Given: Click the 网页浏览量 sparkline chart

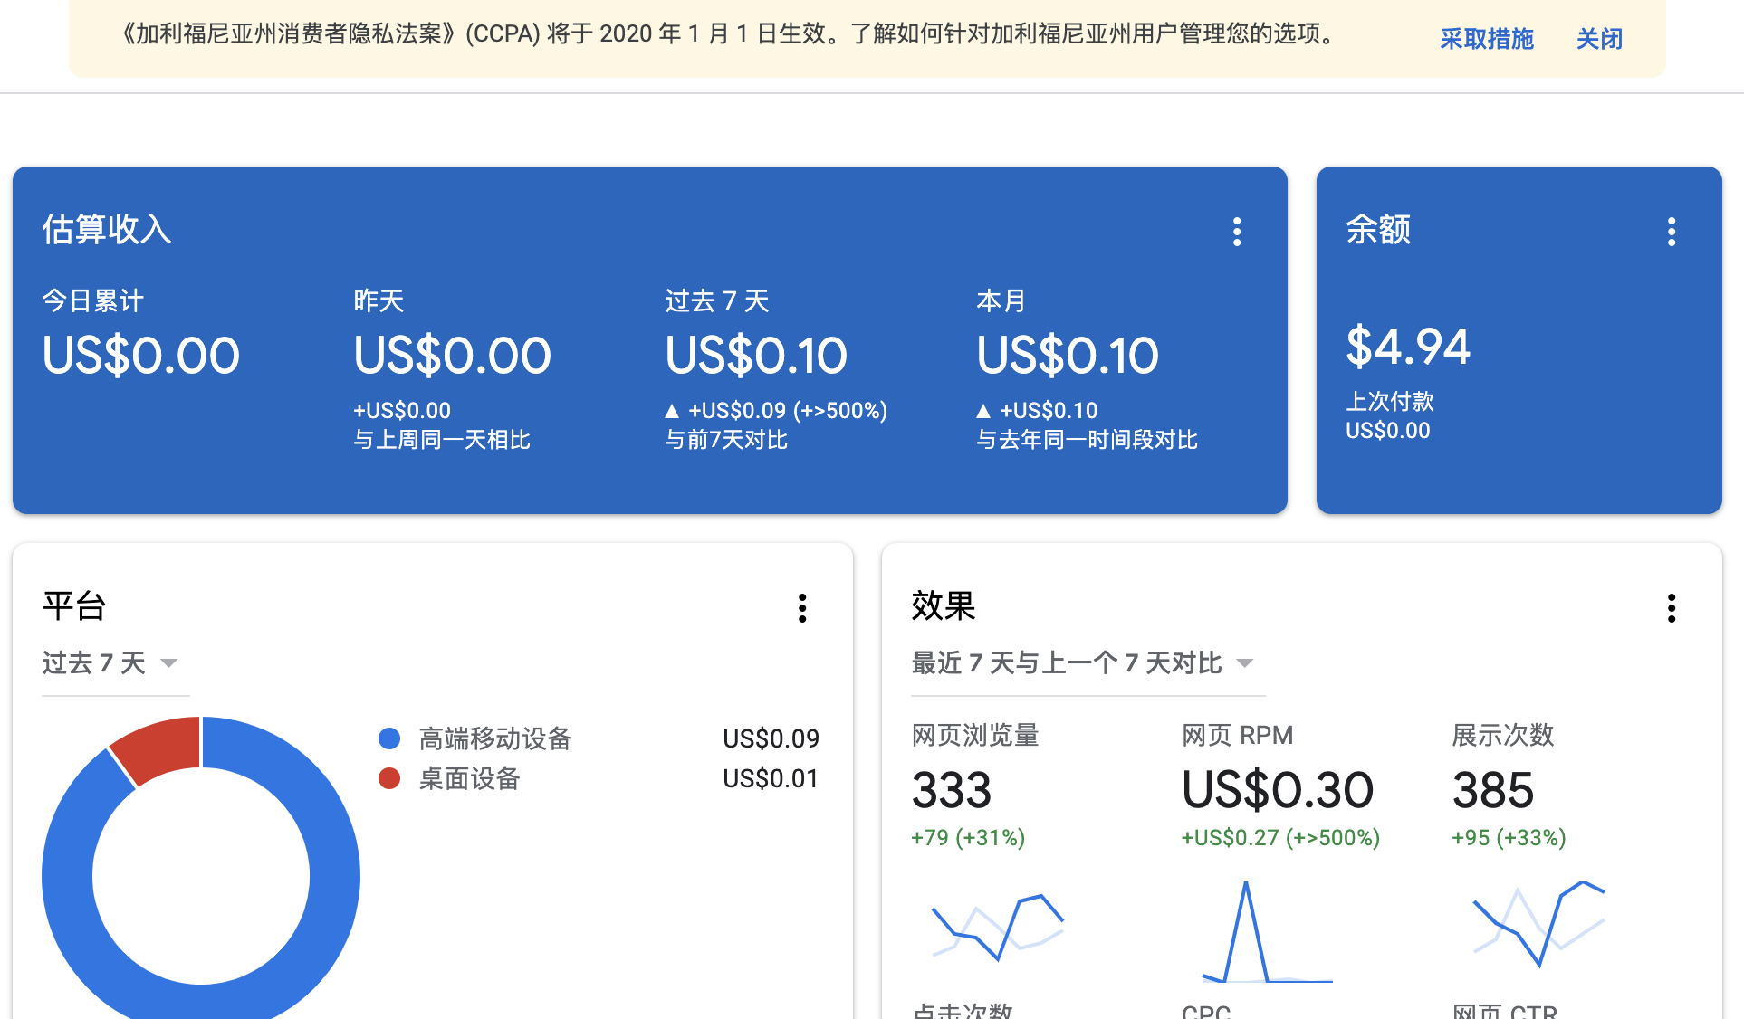Looking at the screenshot, I should coord(997,928).
